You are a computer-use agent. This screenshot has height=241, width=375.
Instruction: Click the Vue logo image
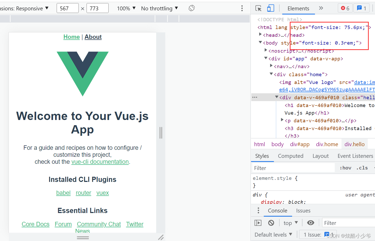[83, 74]
